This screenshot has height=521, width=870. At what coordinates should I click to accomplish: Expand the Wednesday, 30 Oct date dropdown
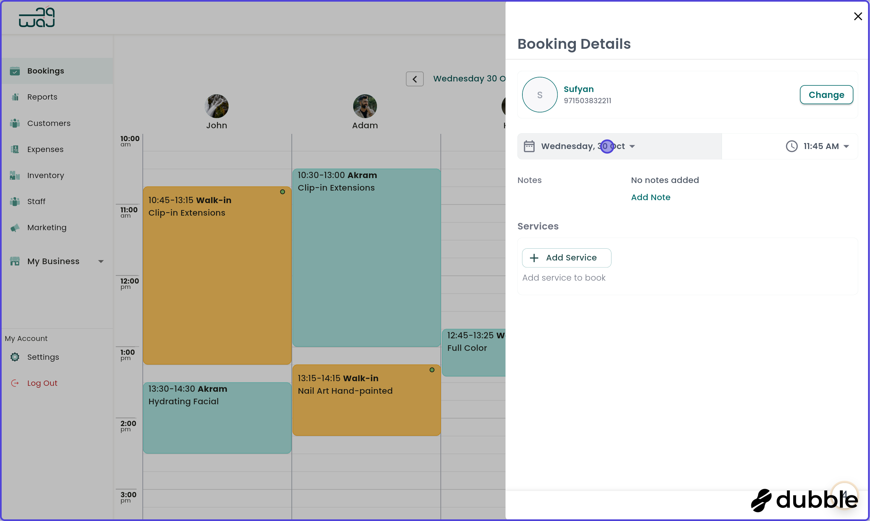pyautogui.click(x=632, y=146)
